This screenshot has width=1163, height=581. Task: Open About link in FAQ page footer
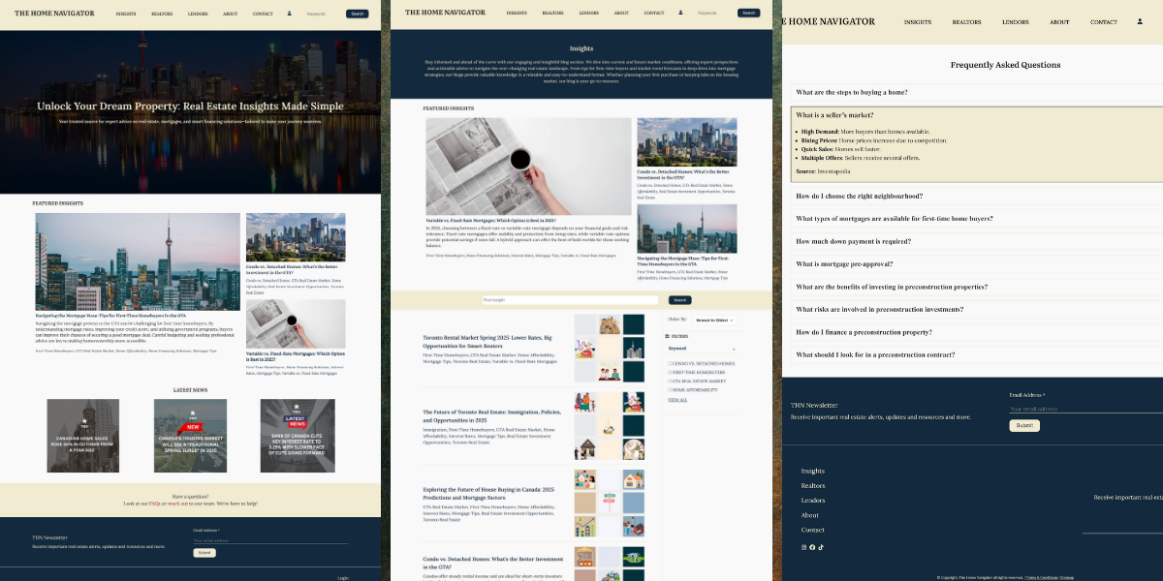[x=810, y=515]
